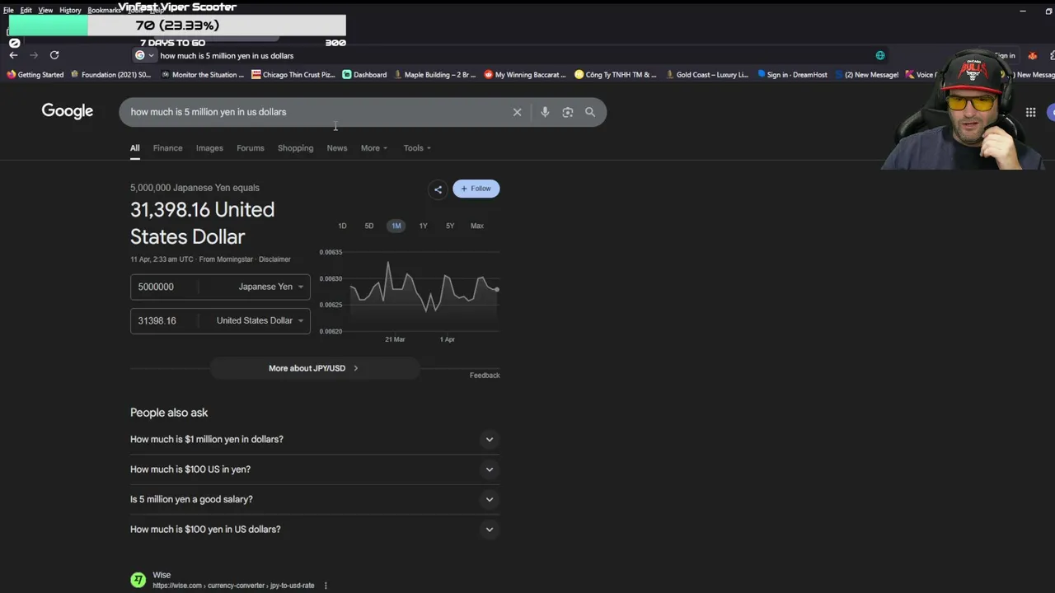Image resolution: width=1055 pixels, height=593 pixels.
Task: Open the History menu in menu bar
Action: [70, 10]
